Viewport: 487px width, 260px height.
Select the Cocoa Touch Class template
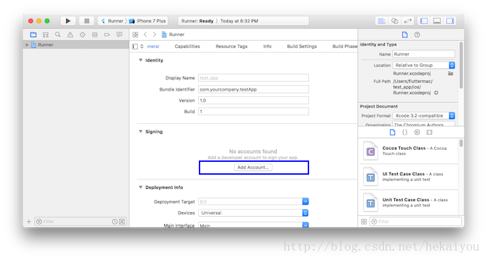(409, 151)
